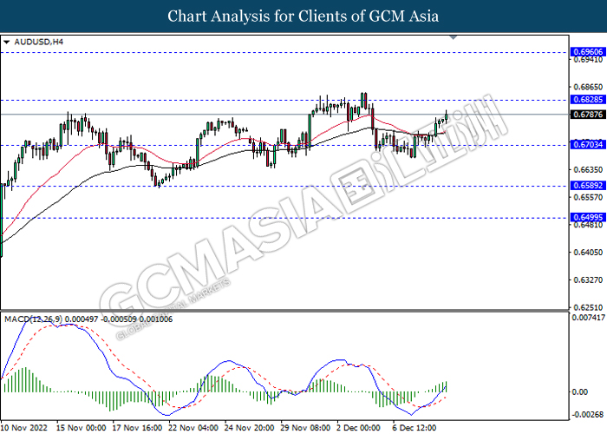
Task: Select the 0.65892 support level label
Action: (x=588, y=186)
